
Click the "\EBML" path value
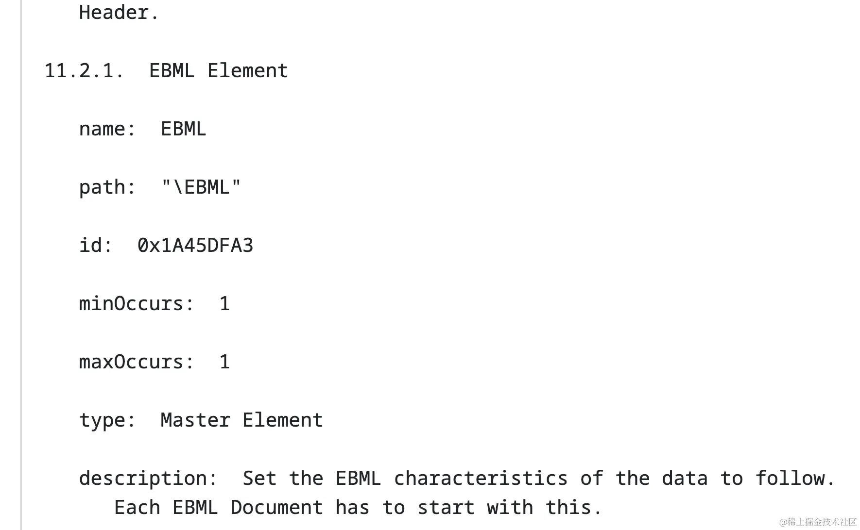[201, 187]
